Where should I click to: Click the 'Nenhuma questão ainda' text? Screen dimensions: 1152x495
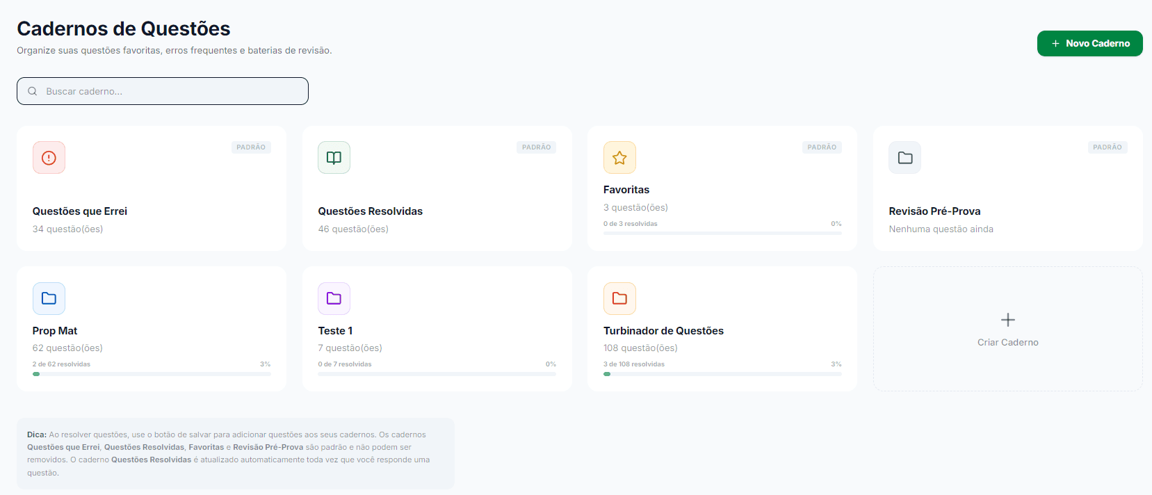pos(941,229)
